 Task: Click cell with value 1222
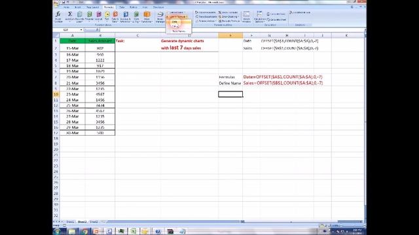[100, 60]
